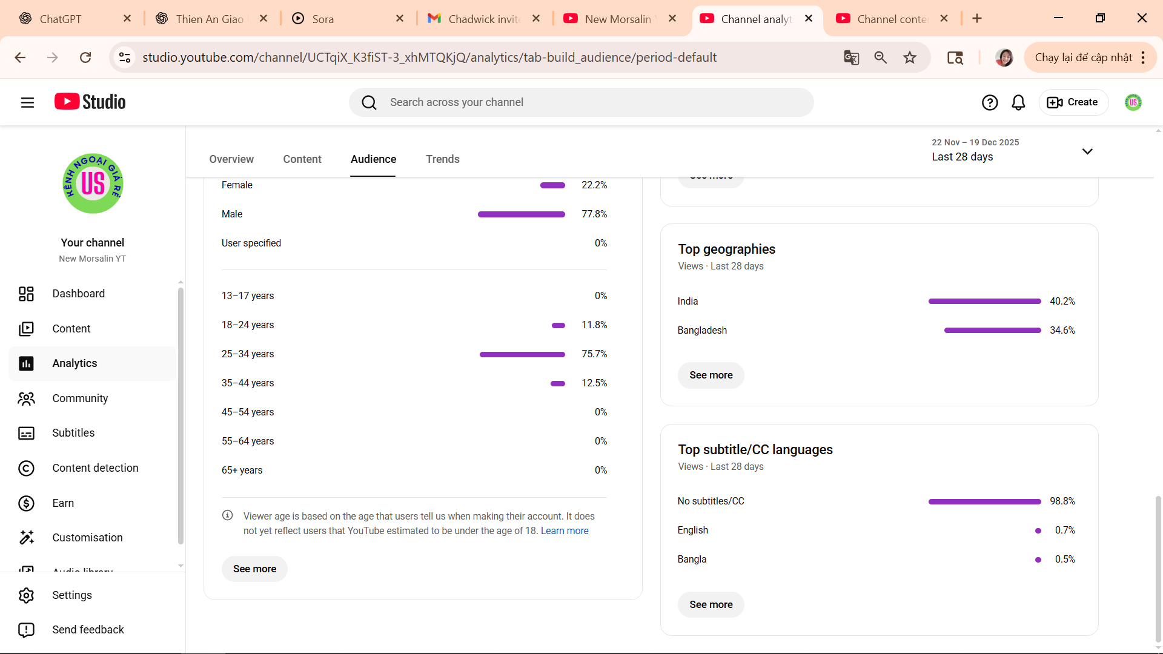
Task: Click the YouTube Studio logo
Action: point(90,102)
